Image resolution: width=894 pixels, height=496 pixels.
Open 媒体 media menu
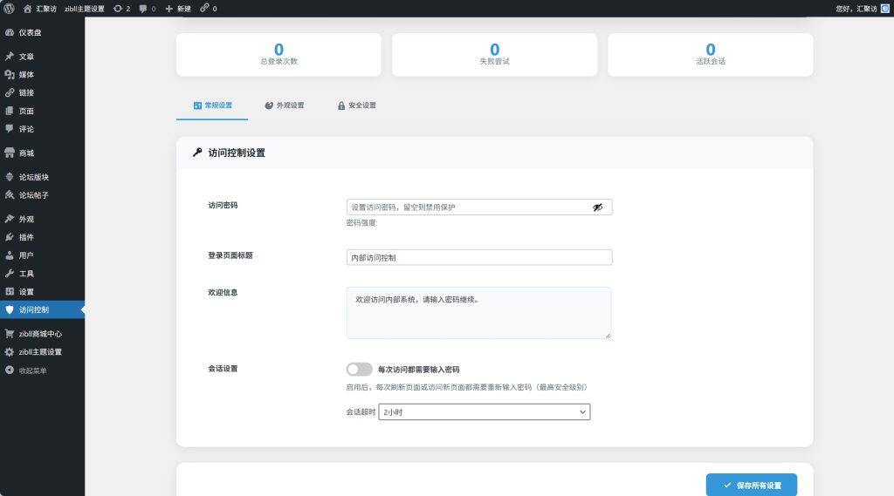(x=42, y=75)
